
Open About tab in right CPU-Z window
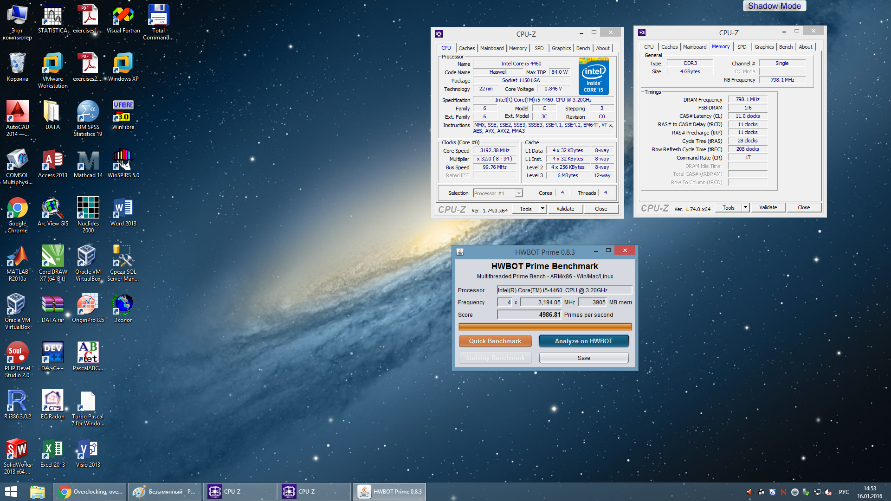[x=806, y=47]
